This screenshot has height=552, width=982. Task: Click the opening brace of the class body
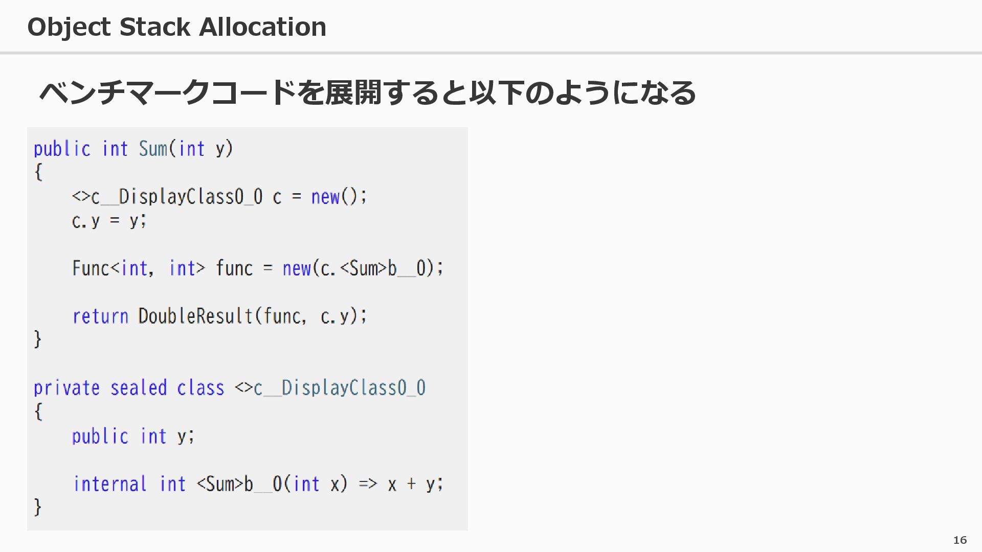[37, 411]
